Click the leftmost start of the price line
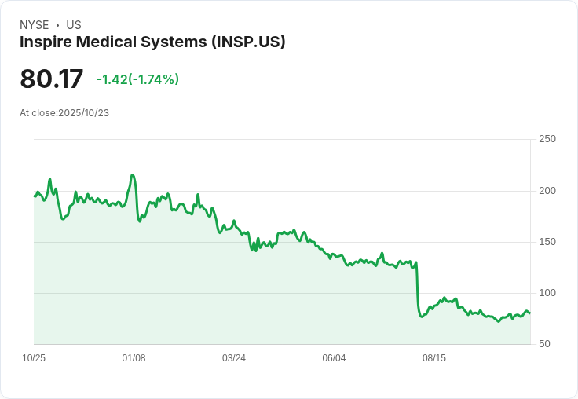Viewport: 578px width, 399px height. 35,196
